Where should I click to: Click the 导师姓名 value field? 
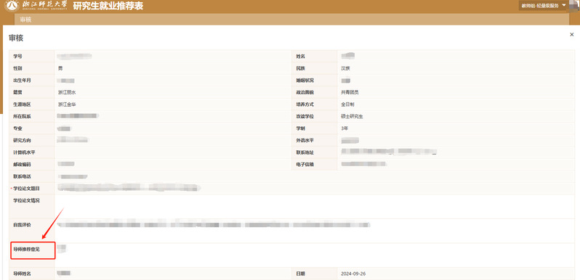click(173, 273)
